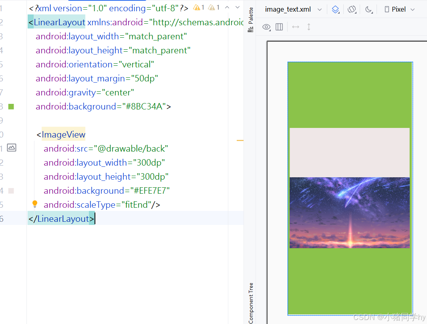The image size is (427, 324).
Task: Click the #EFE7E7 gutter color swatch
Action: tap(11, 191)
